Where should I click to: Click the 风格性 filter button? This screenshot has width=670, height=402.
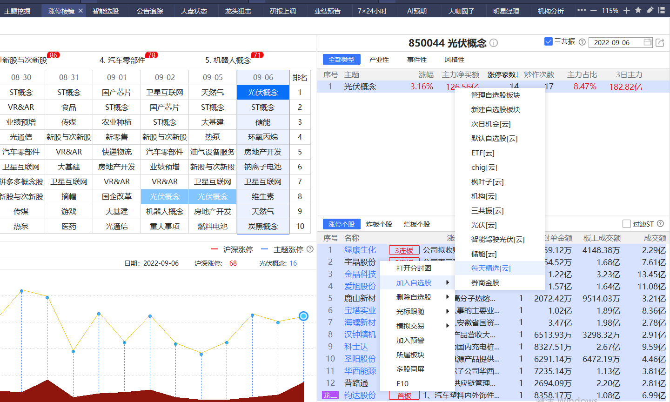pyautogui.click(x=455, y=60)
